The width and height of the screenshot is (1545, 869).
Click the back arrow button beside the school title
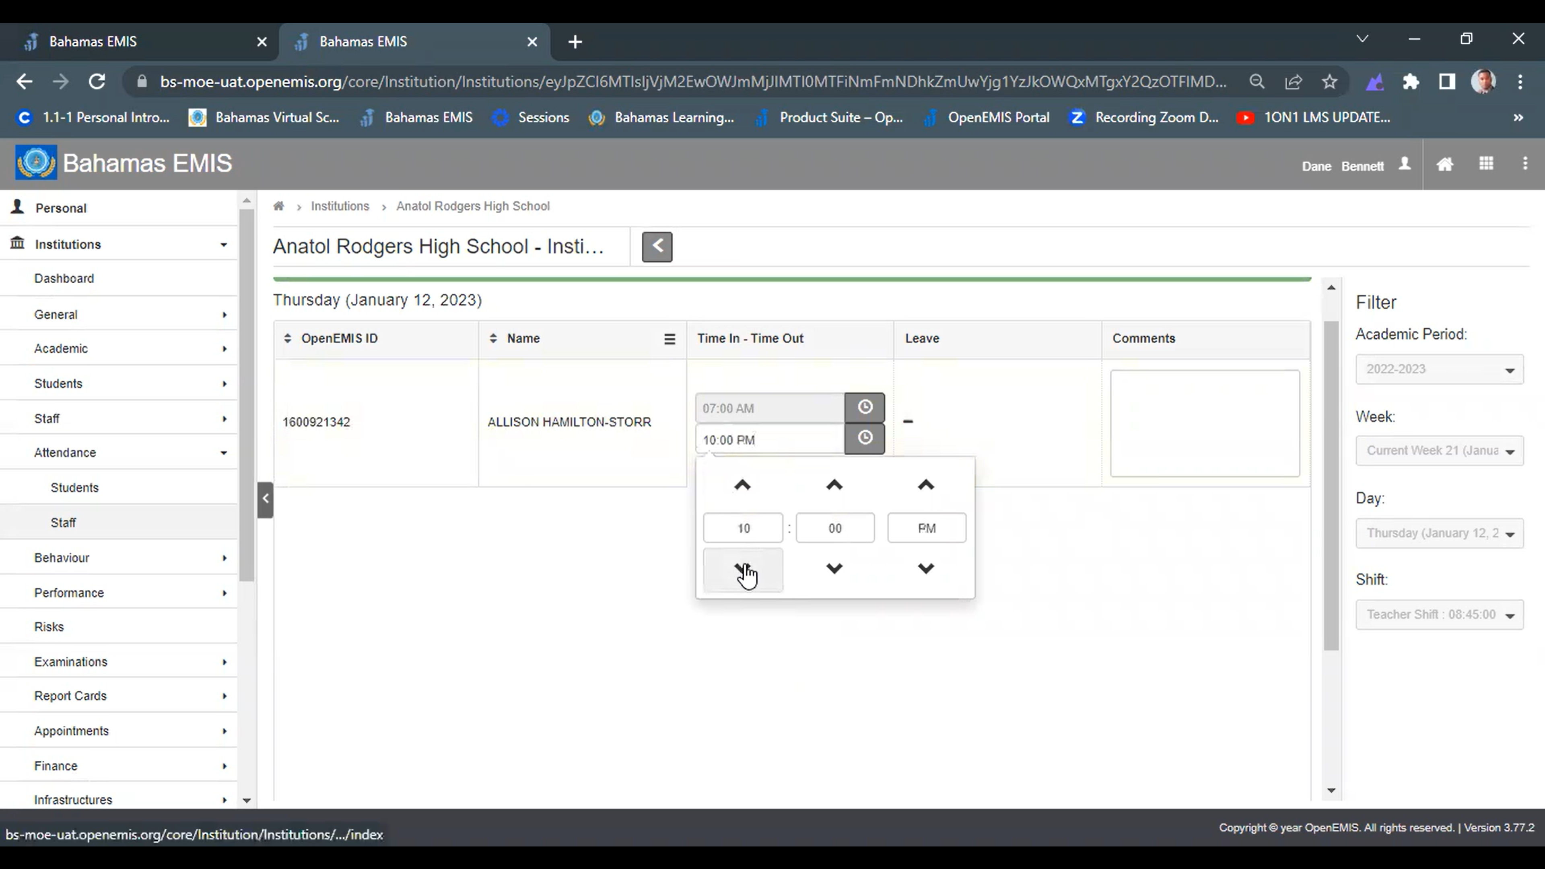tap(657, 247)
